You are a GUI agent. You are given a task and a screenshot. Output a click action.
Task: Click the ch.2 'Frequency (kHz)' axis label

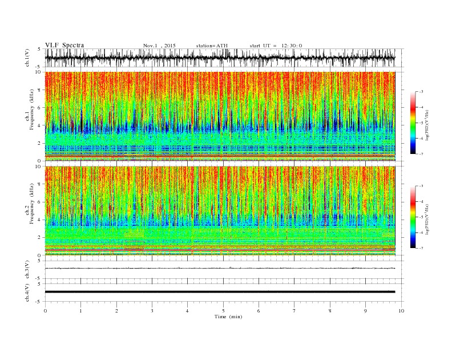(x=31, y=203)
